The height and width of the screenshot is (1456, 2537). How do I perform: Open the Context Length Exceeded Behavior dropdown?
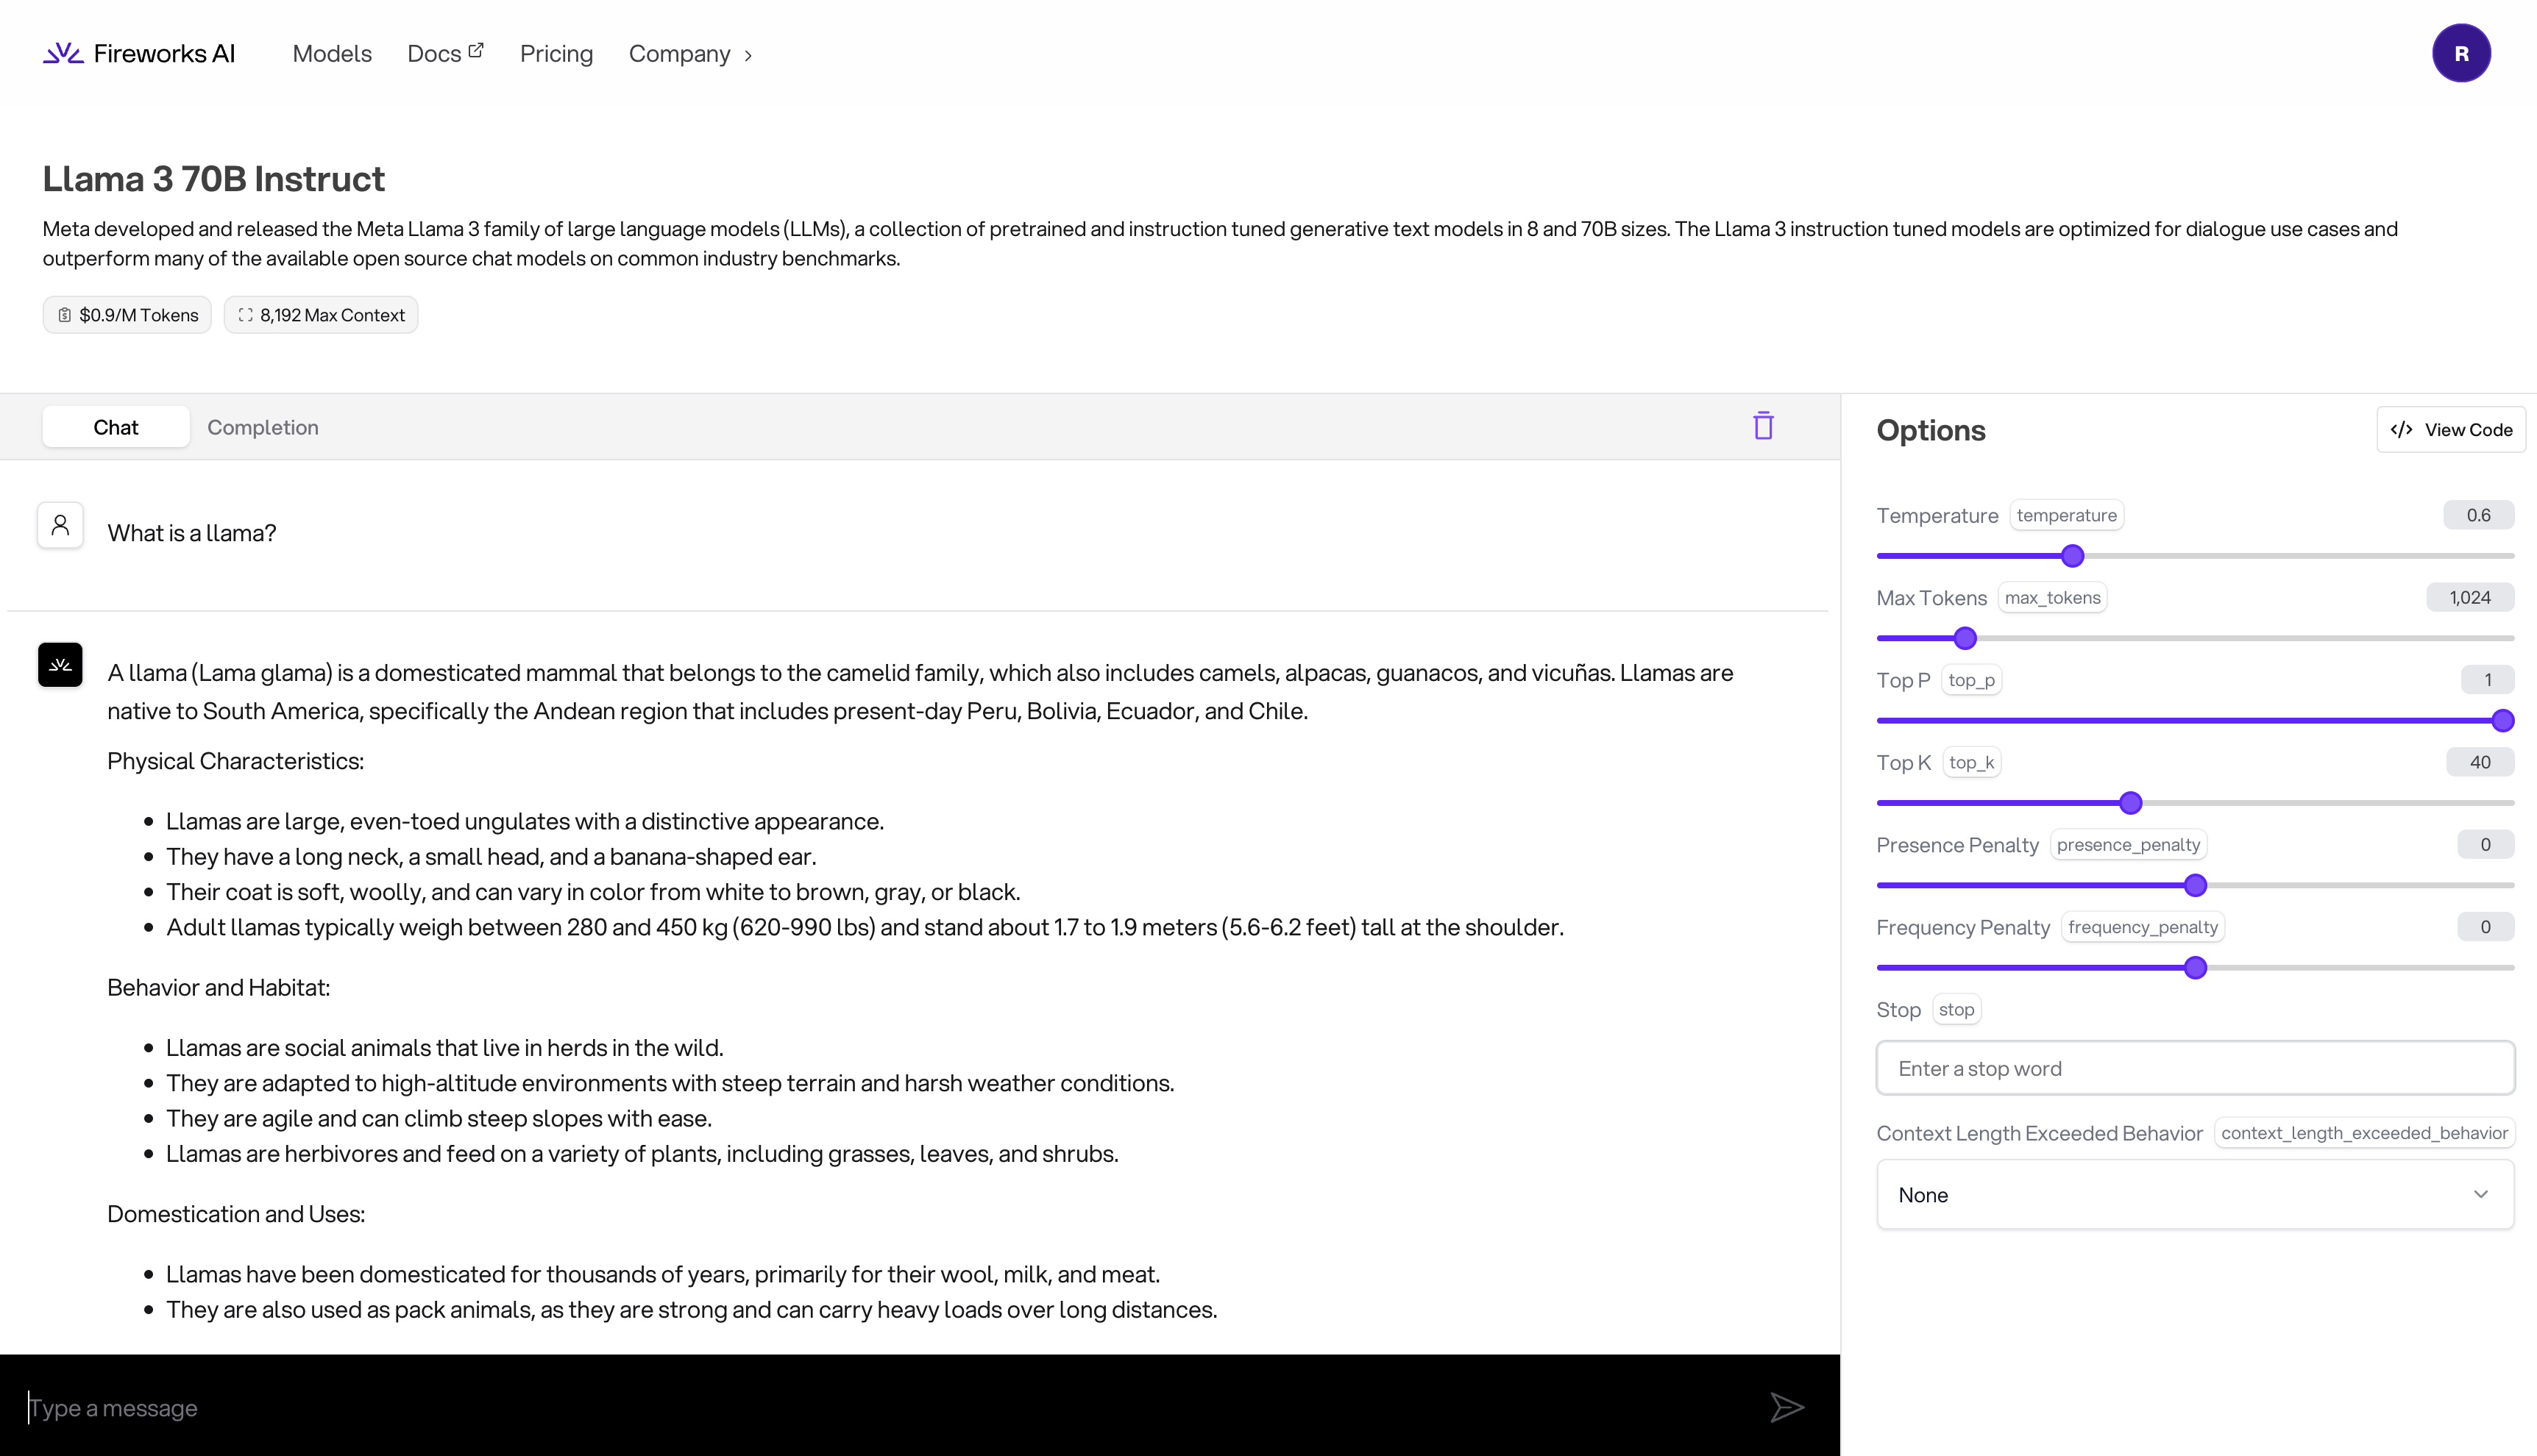(2195, 1194)
